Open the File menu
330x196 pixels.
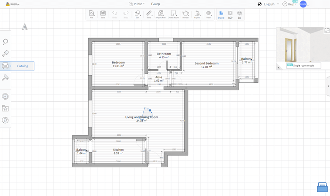point(91,15)
